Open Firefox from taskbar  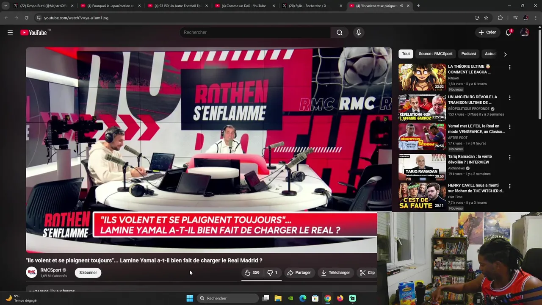(x=340, y=298)
